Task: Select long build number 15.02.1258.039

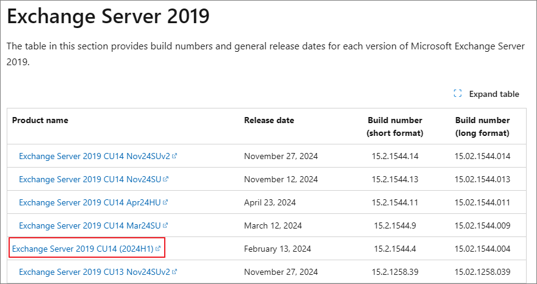Action: 483,272
